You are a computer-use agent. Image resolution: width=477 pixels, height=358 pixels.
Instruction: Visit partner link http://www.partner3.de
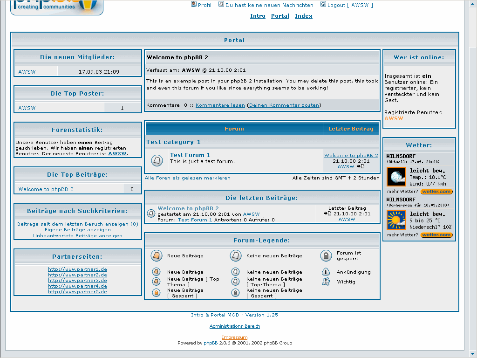pos(77,281)
